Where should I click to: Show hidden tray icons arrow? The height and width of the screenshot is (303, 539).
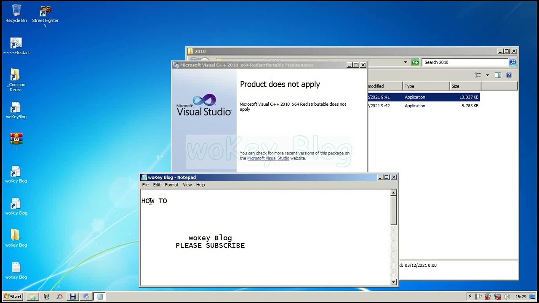pos(470,297)
